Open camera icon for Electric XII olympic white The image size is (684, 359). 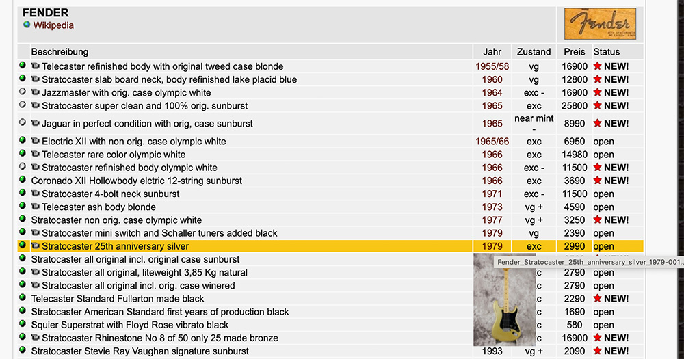[36, 142]
